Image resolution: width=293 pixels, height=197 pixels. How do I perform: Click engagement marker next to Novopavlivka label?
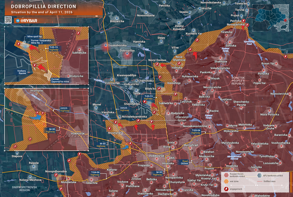point(247,25)
